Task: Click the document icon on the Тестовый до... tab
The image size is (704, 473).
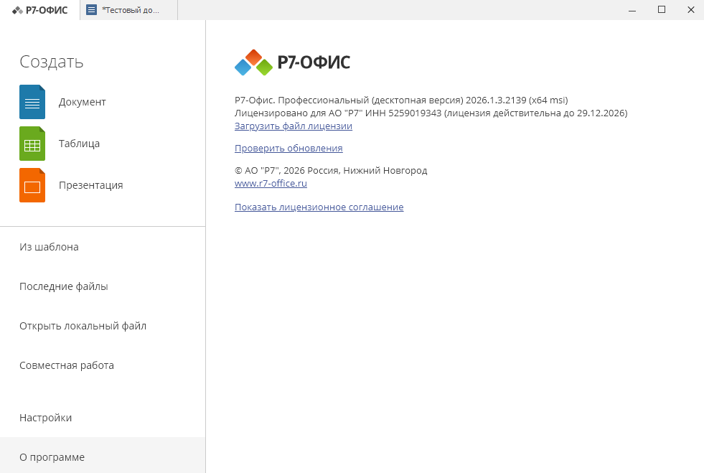Action: coord(92,10)
